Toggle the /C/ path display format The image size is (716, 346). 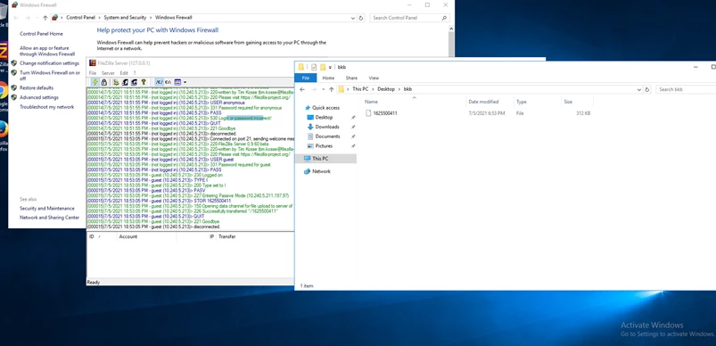159,82
